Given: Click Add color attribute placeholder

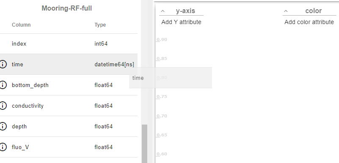Looking at the screenshot, I should pyautogui.click(x=309, y=22).
